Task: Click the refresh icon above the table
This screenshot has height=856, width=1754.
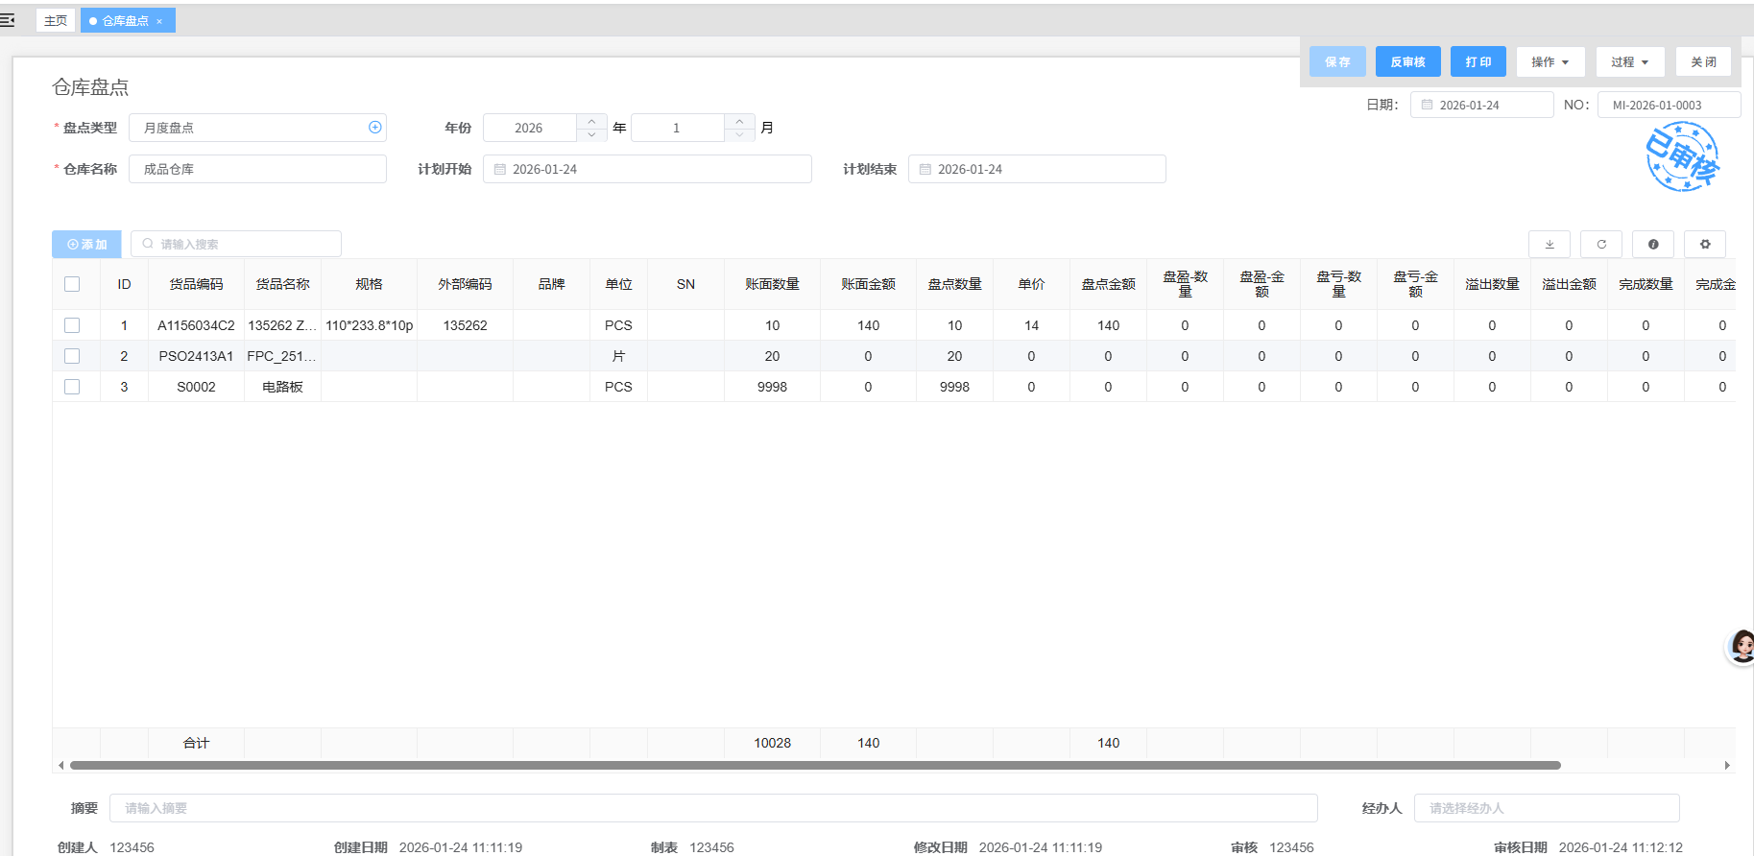Action: [x=1600, y=245]
